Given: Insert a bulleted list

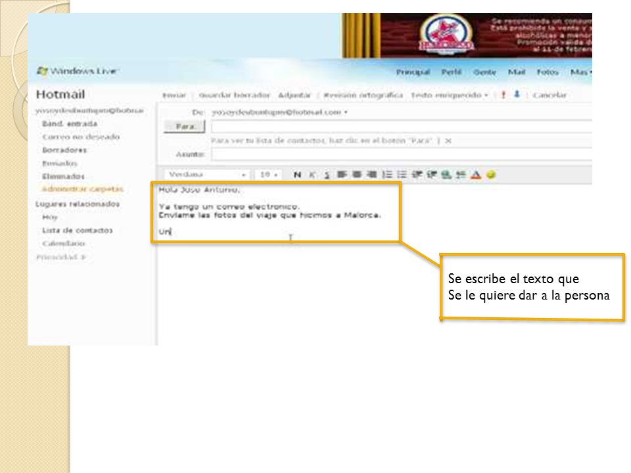Looking at the screenshot, I should 402,175.
